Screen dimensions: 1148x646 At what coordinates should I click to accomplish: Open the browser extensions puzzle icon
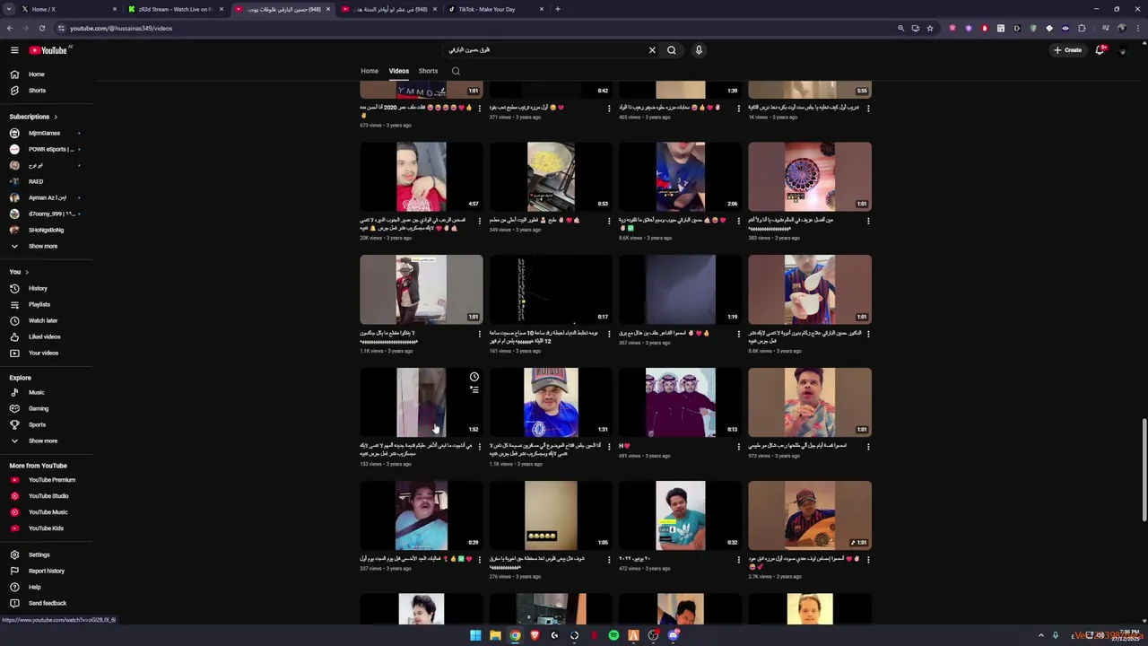(x=1082, y=28)
